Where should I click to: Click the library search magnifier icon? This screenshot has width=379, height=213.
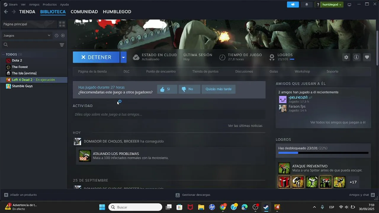(x=6, y=45)
